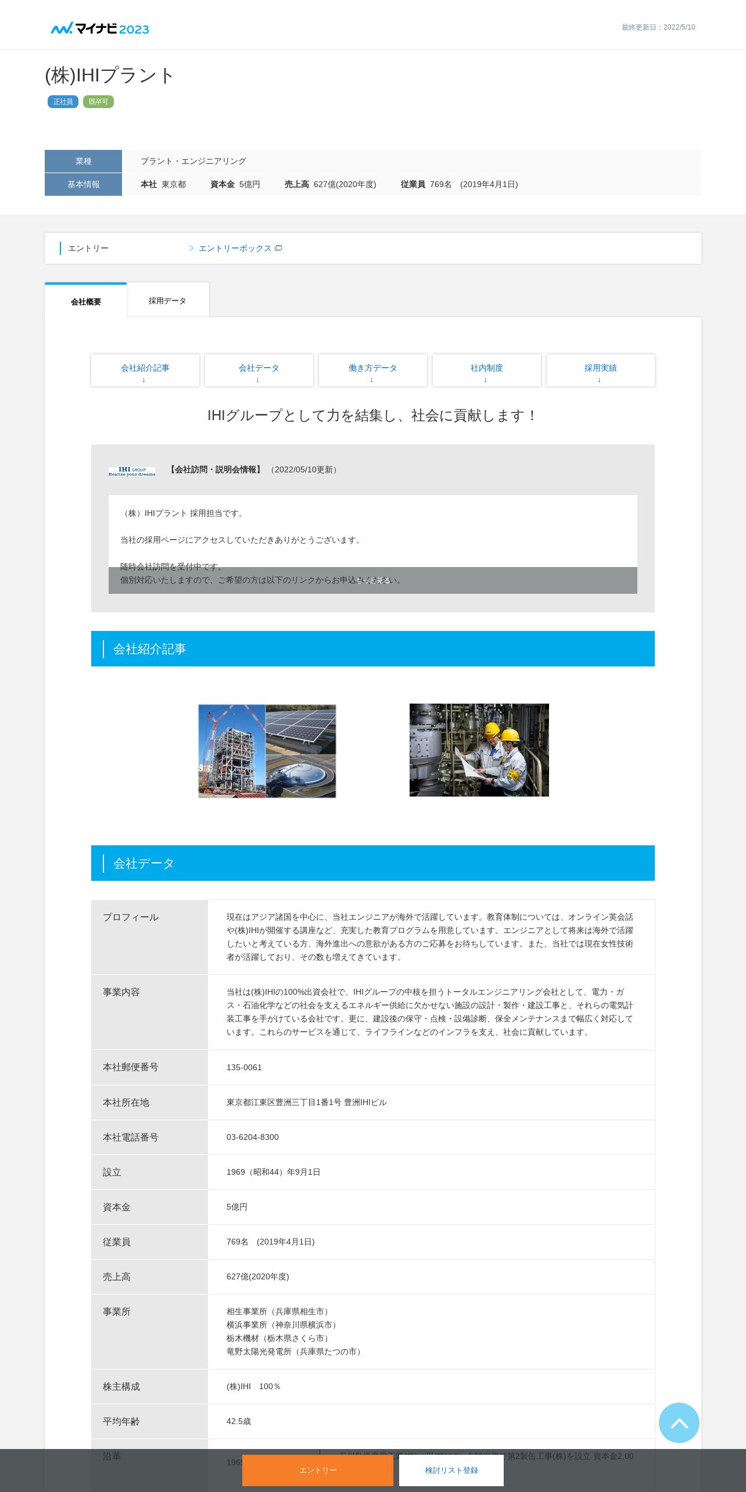Click the 平均年齢 row label
Viewport: 746px width, 1492px height.
tap(121, 1421)
